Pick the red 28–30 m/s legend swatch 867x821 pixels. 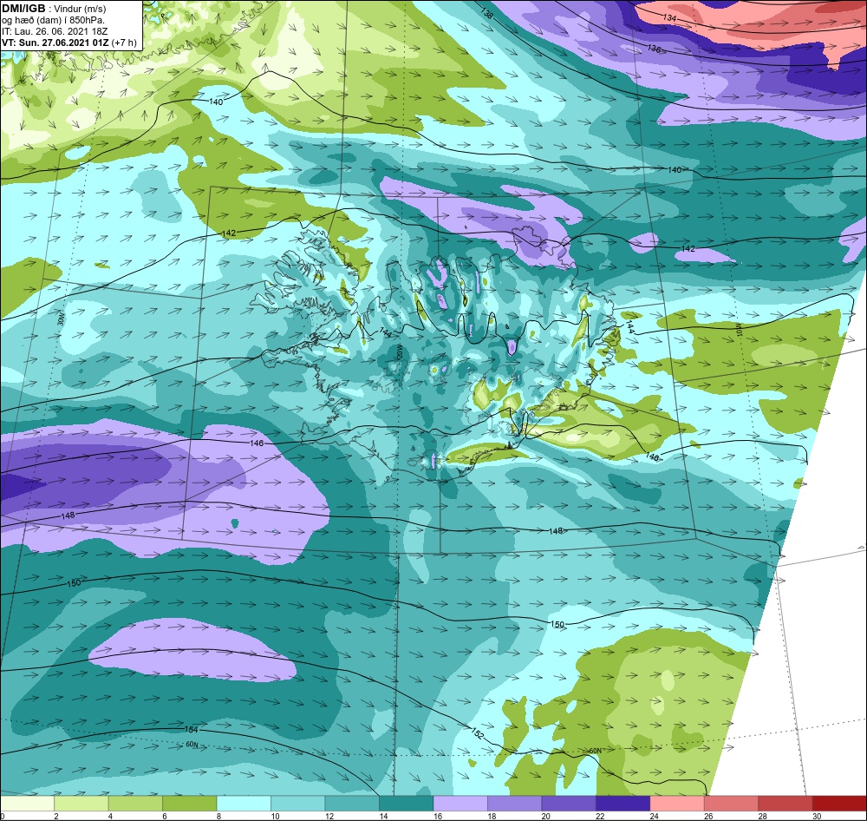point(786,804)
